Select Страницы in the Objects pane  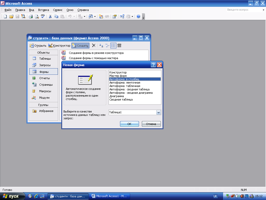point(44,85)
